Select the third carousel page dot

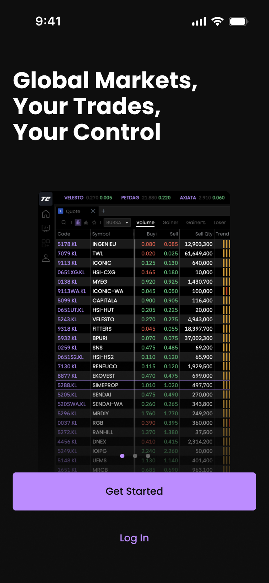click(x=148, y=456)
